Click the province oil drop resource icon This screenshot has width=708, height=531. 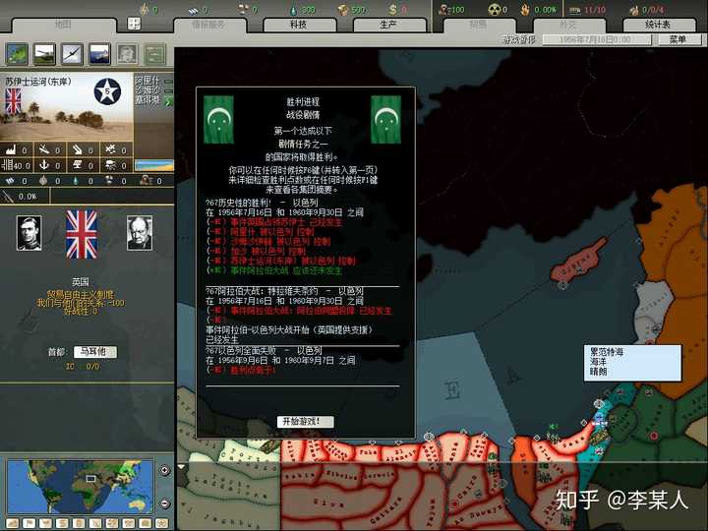pos(76,181)
